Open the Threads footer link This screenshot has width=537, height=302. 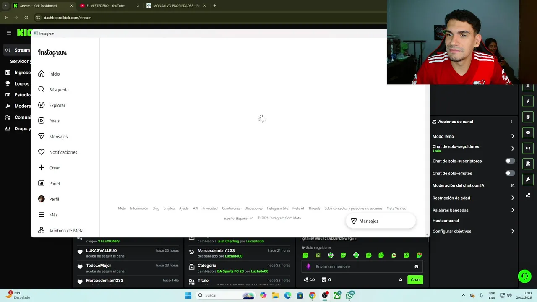point(314,208)
